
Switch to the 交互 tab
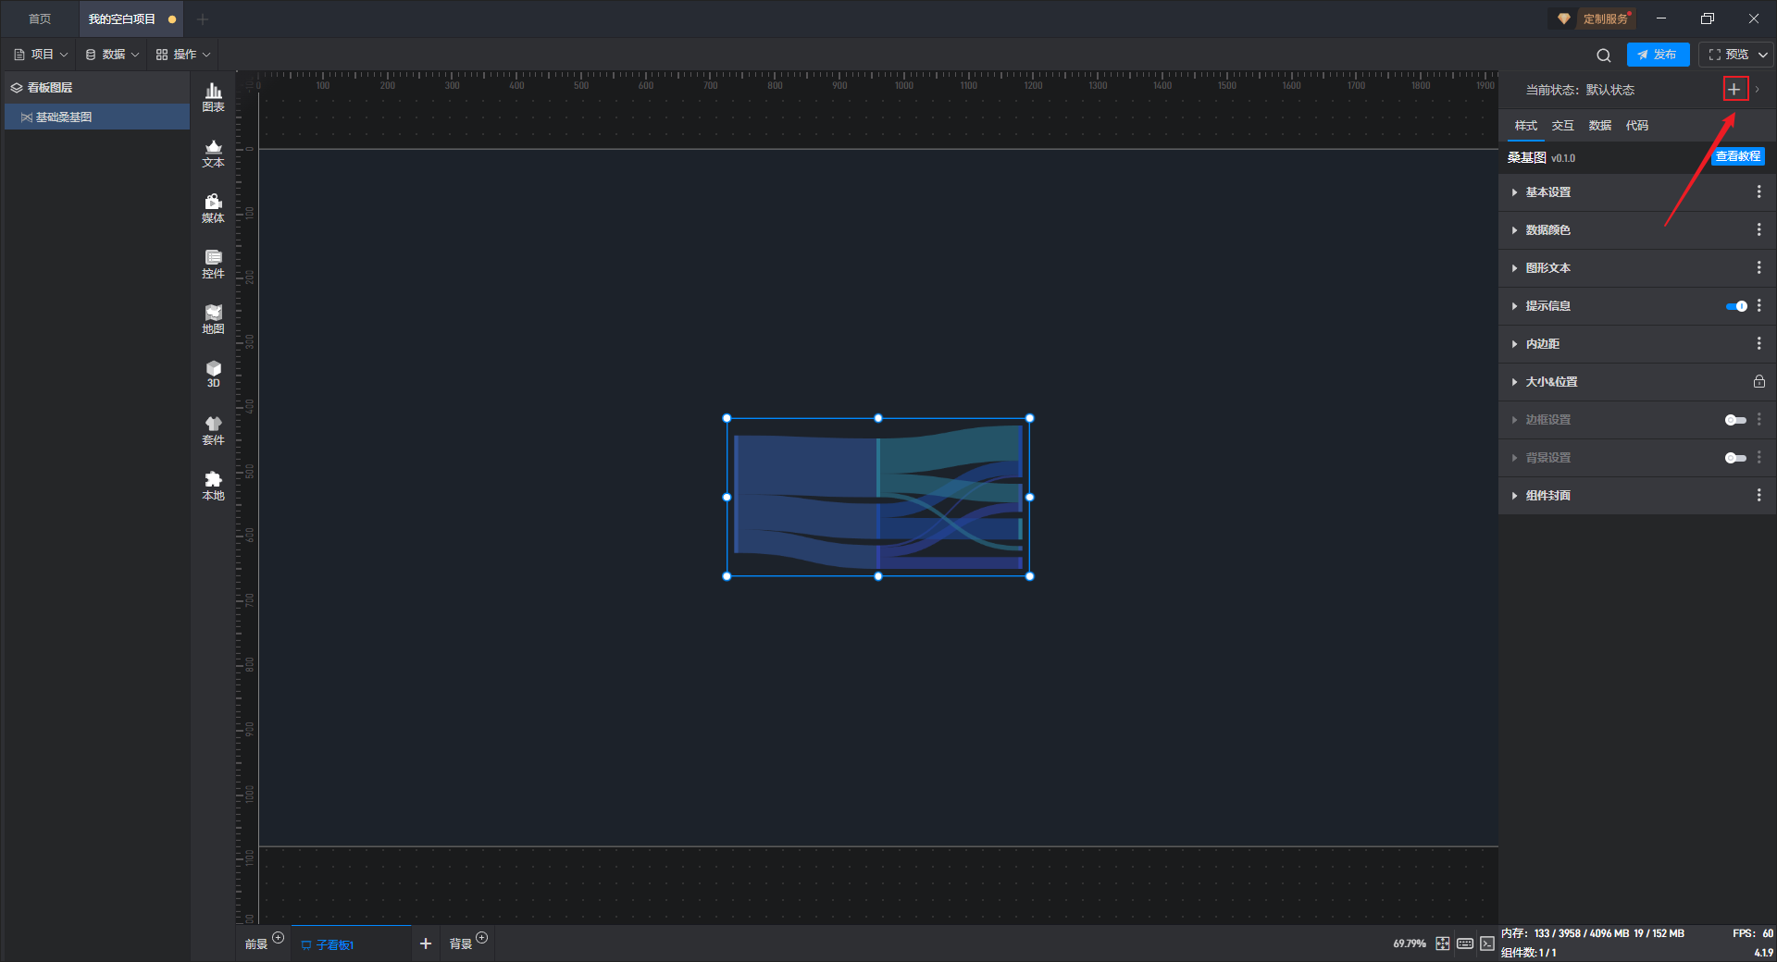coord(1563,126)
